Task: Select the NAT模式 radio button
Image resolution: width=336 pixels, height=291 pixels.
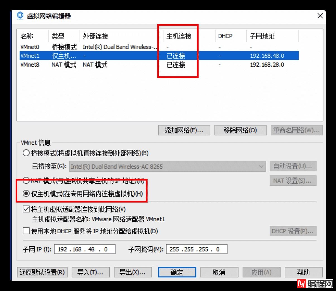Action: tap(26, 181)
